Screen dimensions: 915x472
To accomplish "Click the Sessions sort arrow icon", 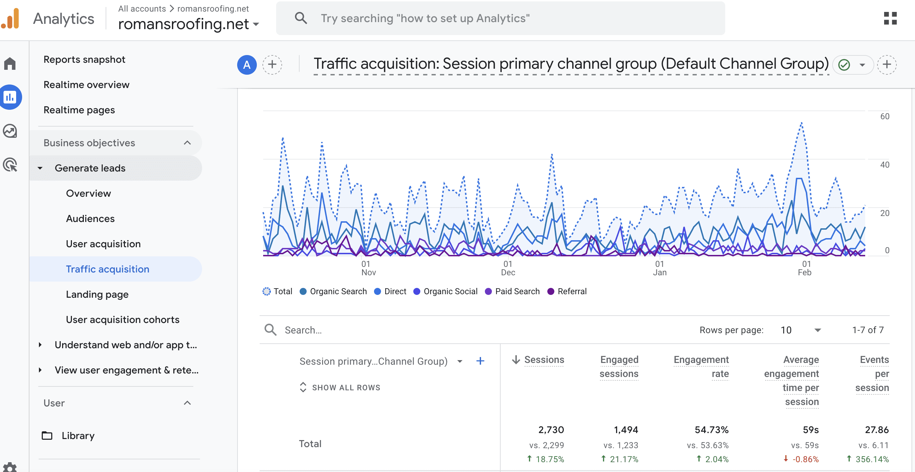I will click(x=516, y=360).
